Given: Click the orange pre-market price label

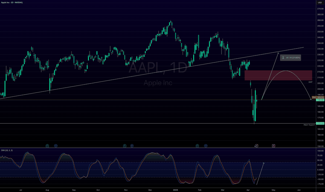Looking at the screenshot, I should coord(318,97).
